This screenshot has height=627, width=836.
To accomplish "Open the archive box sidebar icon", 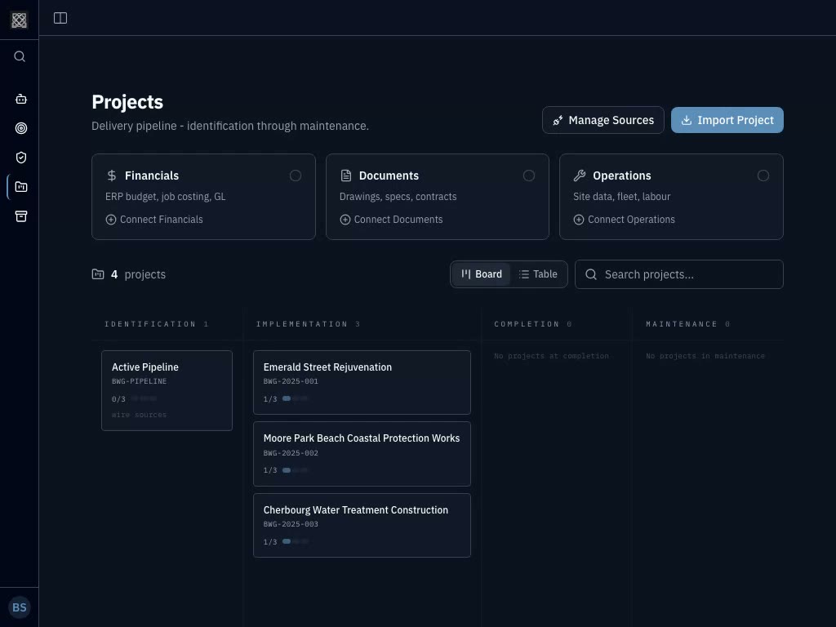I will pyautogui.click(x=20, y=216).
